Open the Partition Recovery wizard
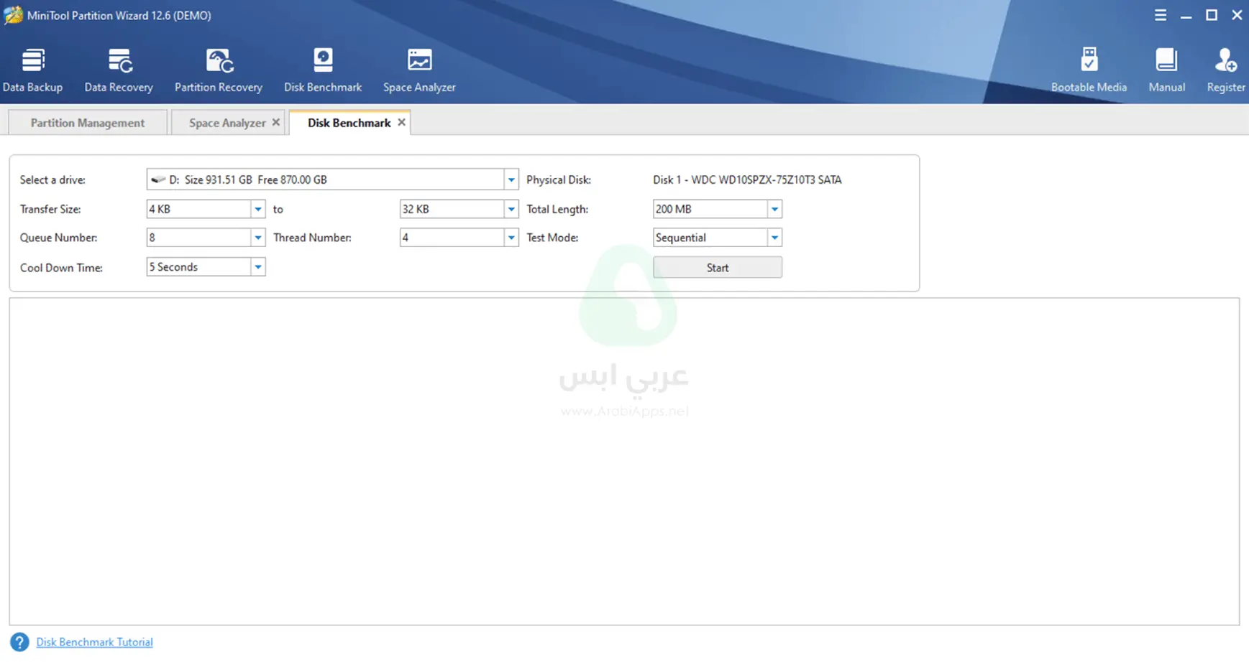The height and width of the screenshot is (662, 1249). (218, 70)
